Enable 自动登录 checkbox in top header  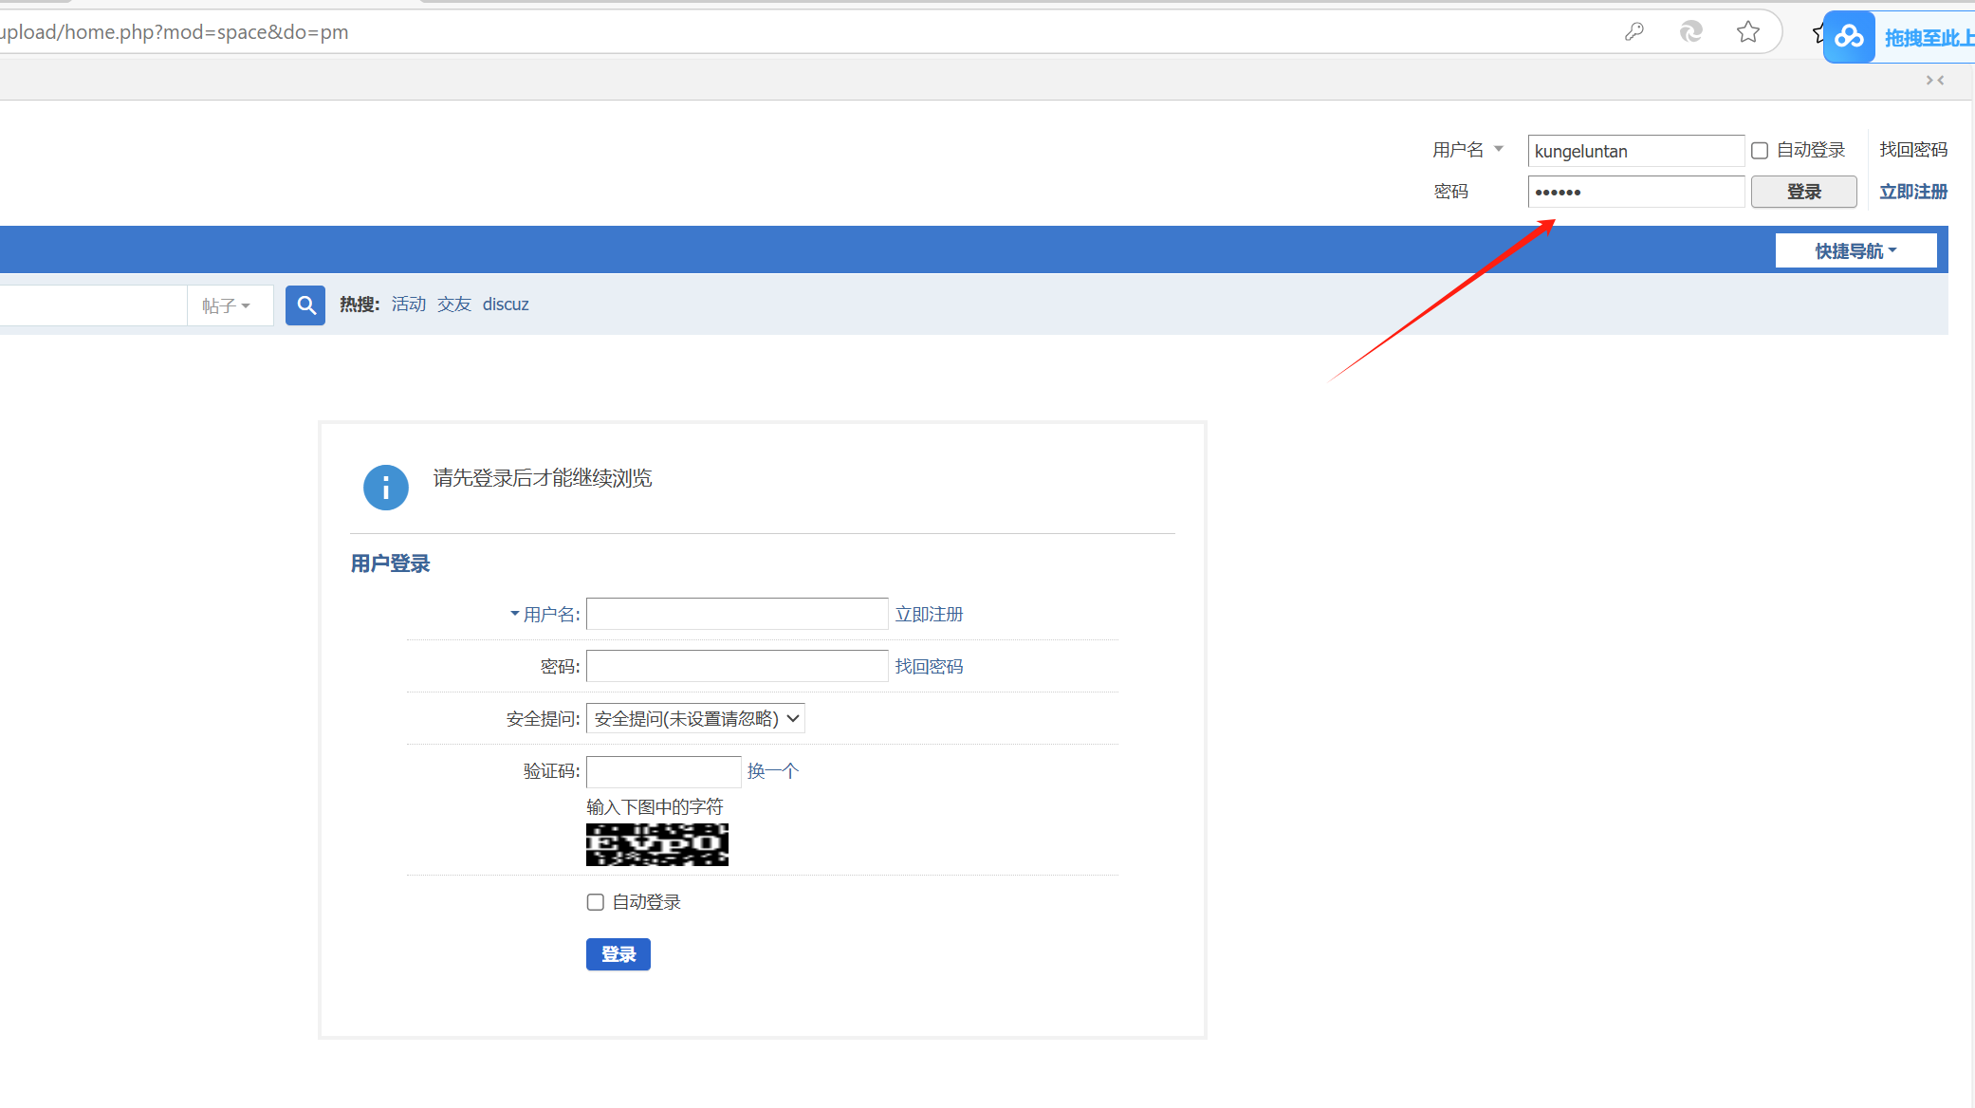tap(1760, 151)
